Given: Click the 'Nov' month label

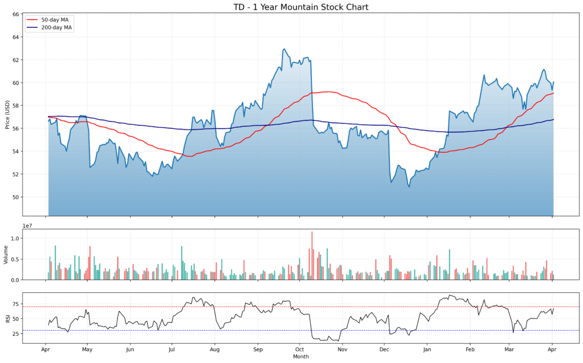Looking at the screenshot, I should (x=342, y=349).
